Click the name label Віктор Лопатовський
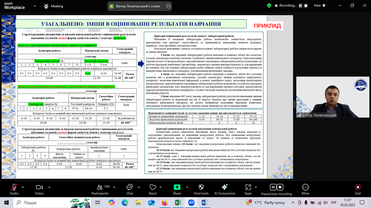 pyautogui.click(x=319, y=115)
